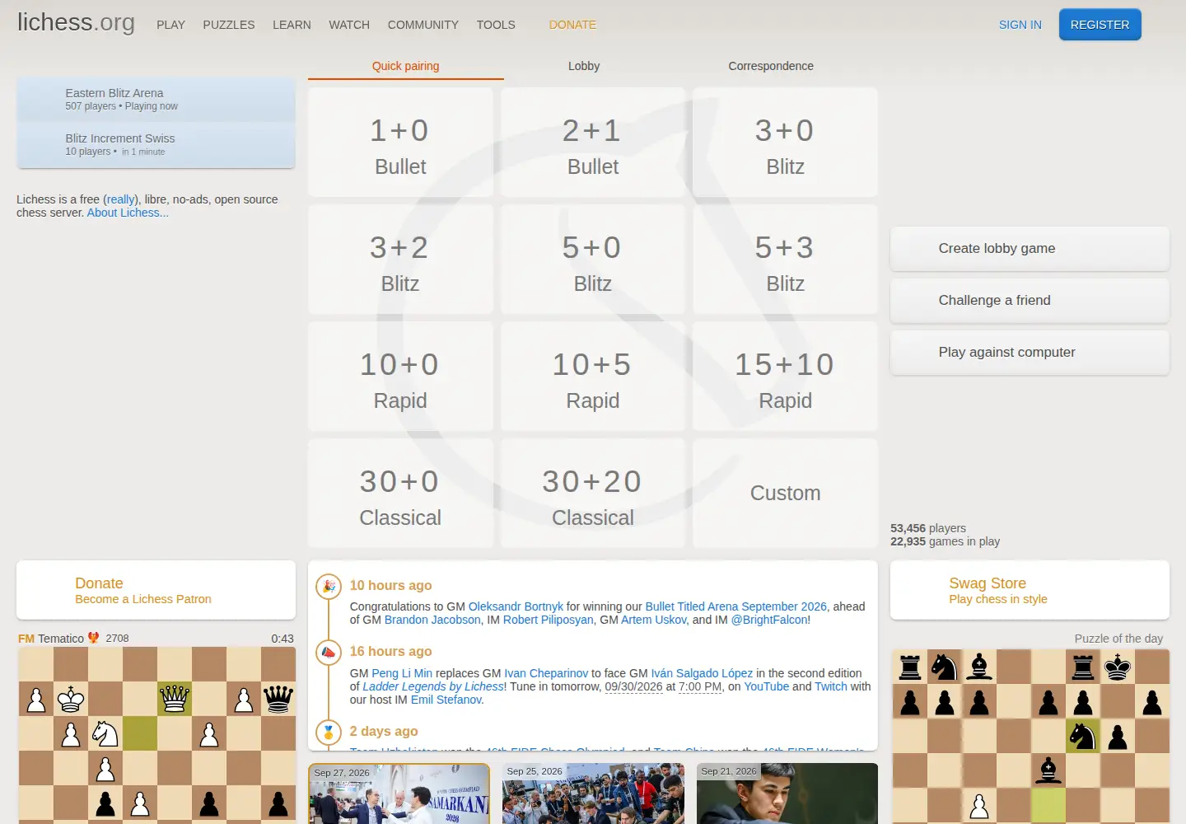Start a 3+2 Blitz game

point(400,260)
